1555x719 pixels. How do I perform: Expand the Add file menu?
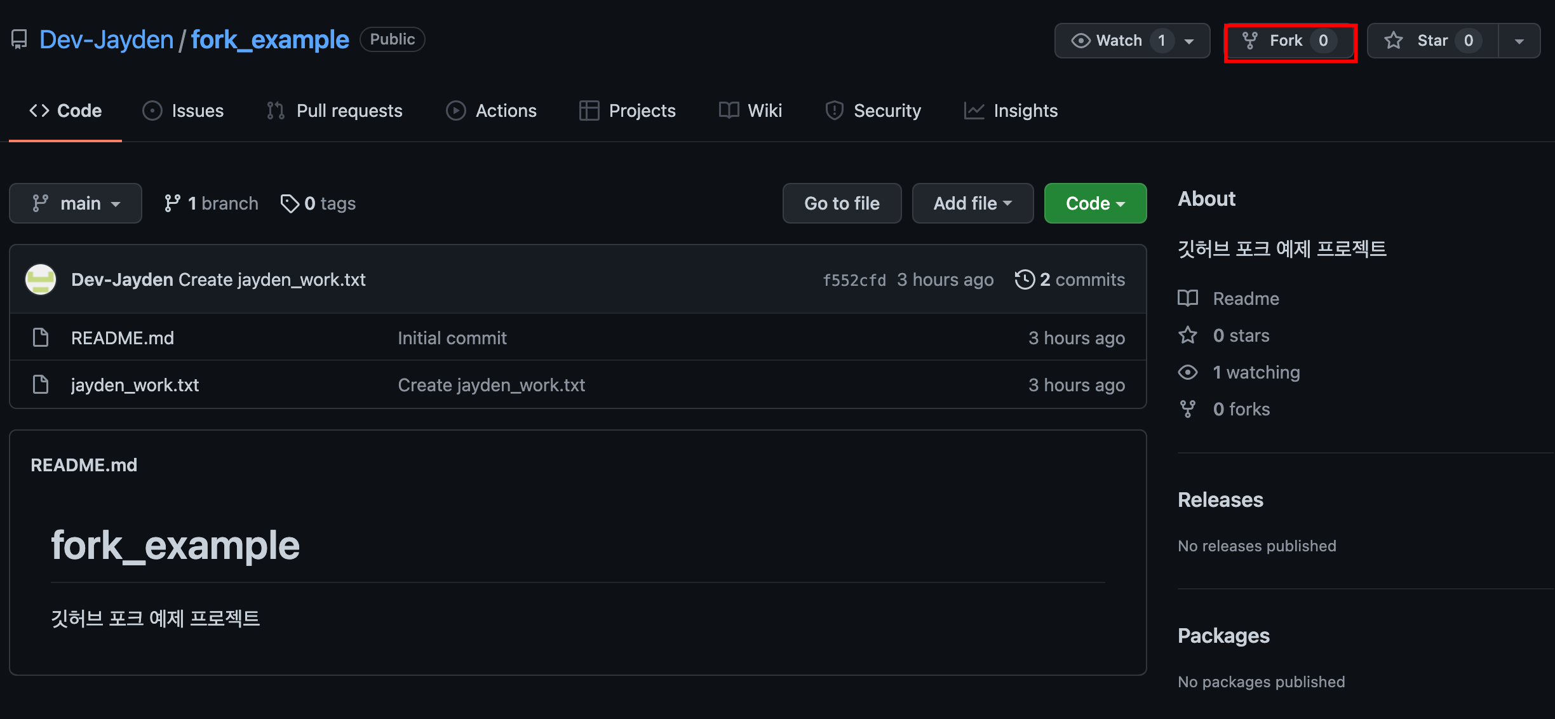pos(972,203)
